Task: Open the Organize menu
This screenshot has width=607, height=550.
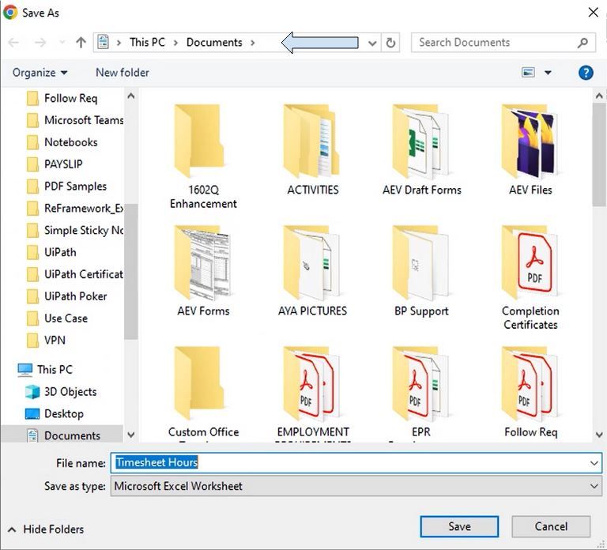Action: pyautogui.click(x=40, y=73)
